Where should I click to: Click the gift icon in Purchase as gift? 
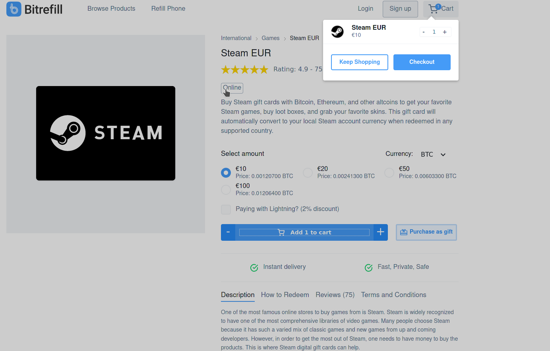click(x=404, y=232)
